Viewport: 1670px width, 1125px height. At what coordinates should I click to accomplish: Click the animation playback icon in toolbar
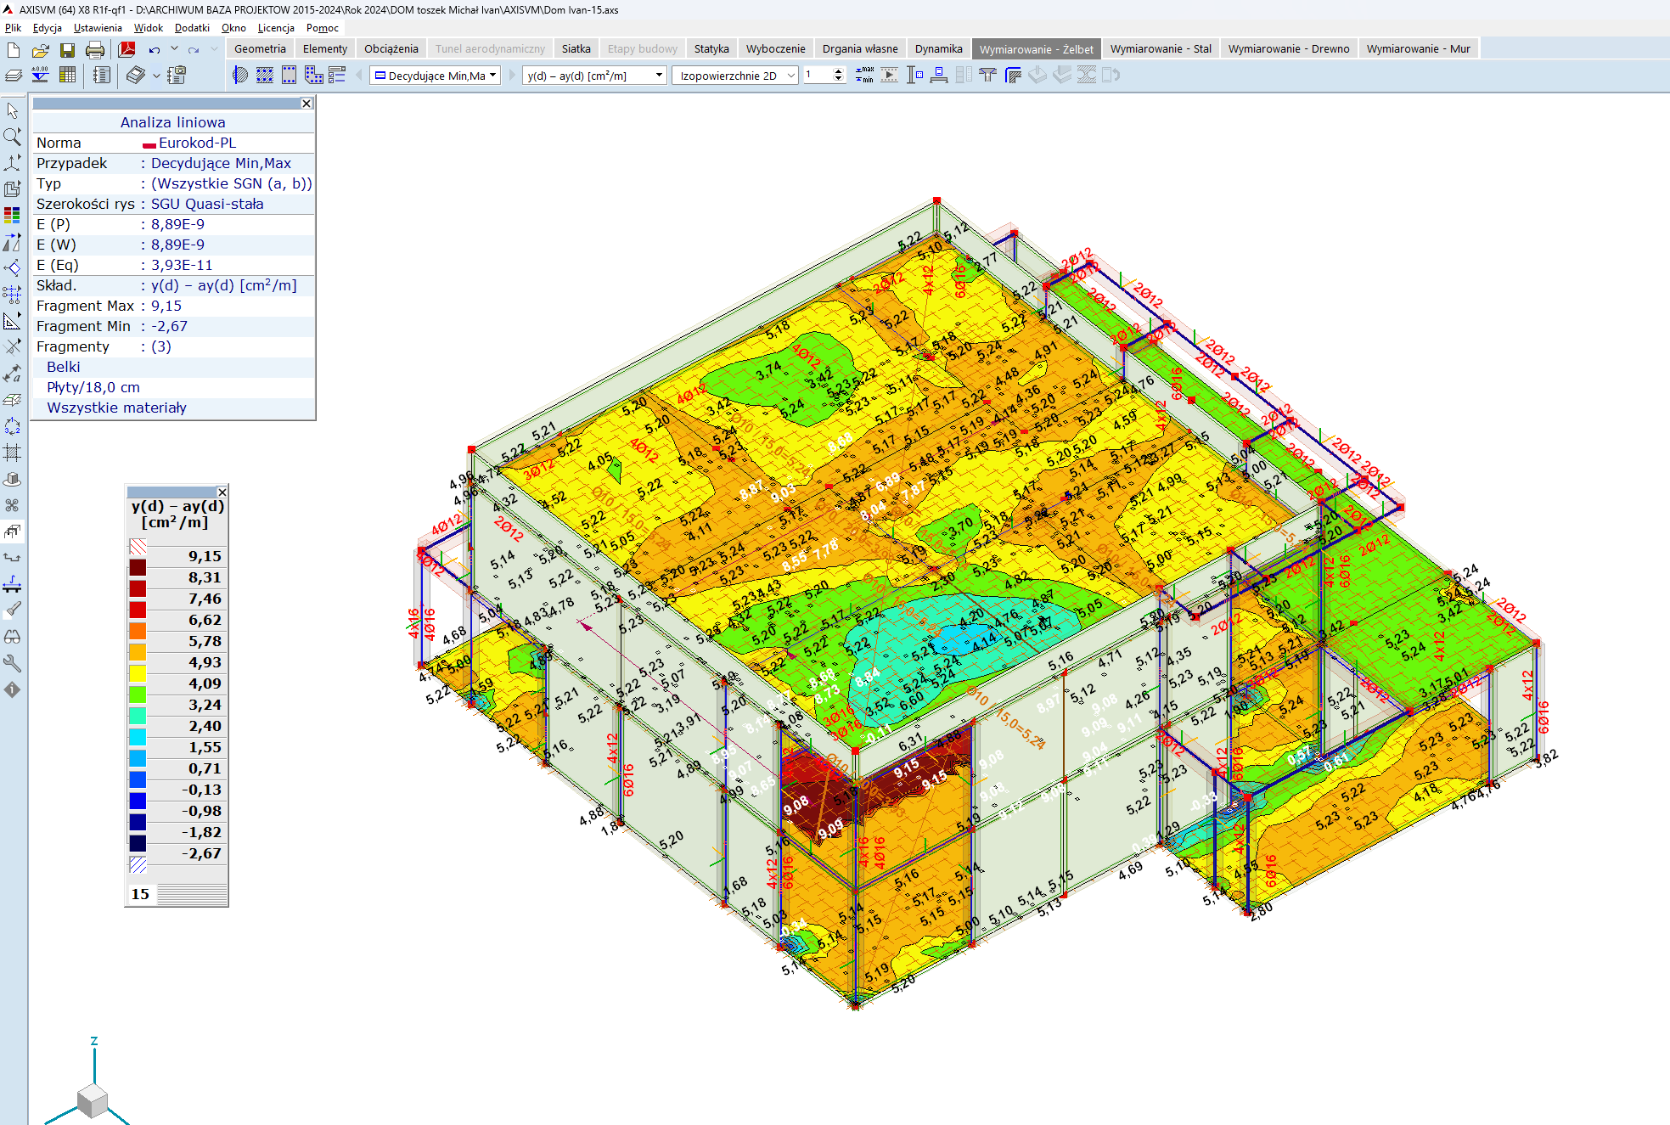point(888,75)
